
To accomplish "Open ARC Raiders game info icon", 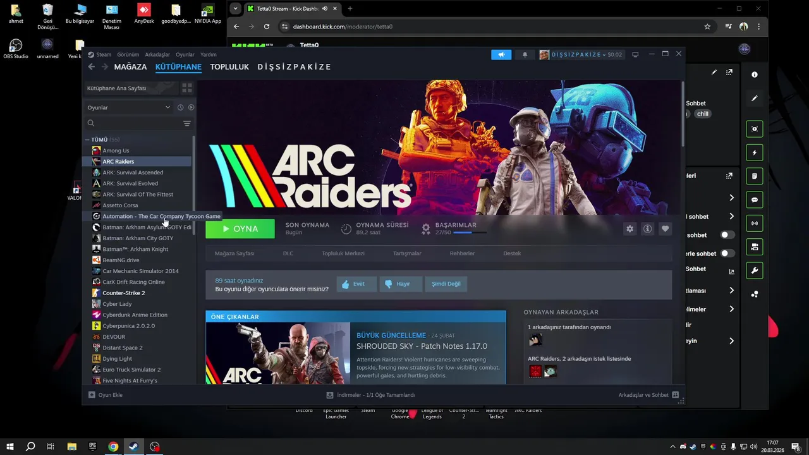I will (647, 229).
